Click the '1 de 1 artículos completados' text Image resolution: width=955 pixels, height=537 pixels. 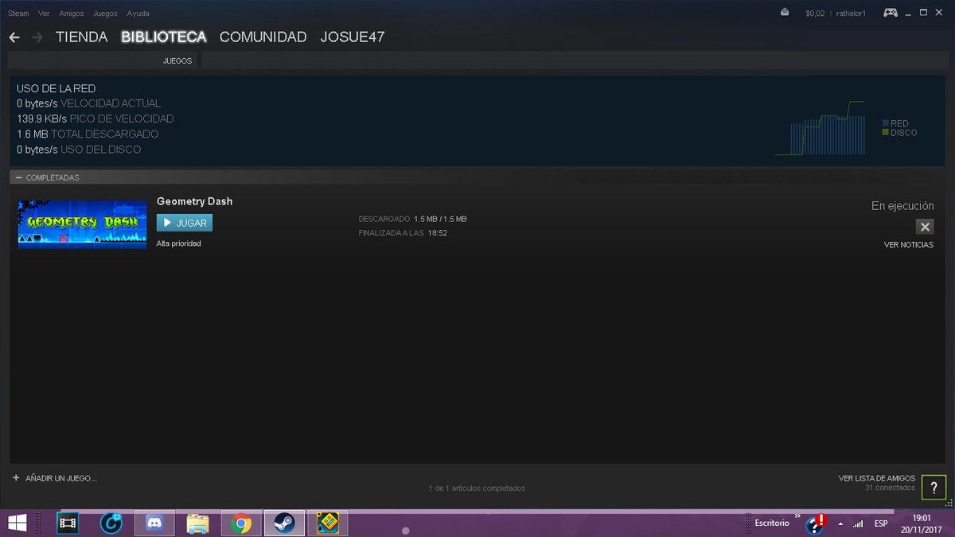click(477, 488)
